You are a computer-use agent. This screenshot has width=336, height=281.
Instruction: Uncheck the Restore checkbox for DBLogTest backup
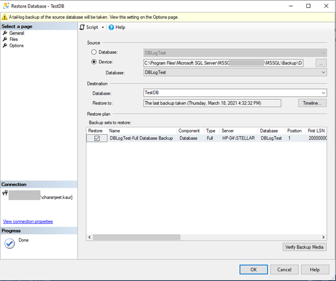click(97, 139)
